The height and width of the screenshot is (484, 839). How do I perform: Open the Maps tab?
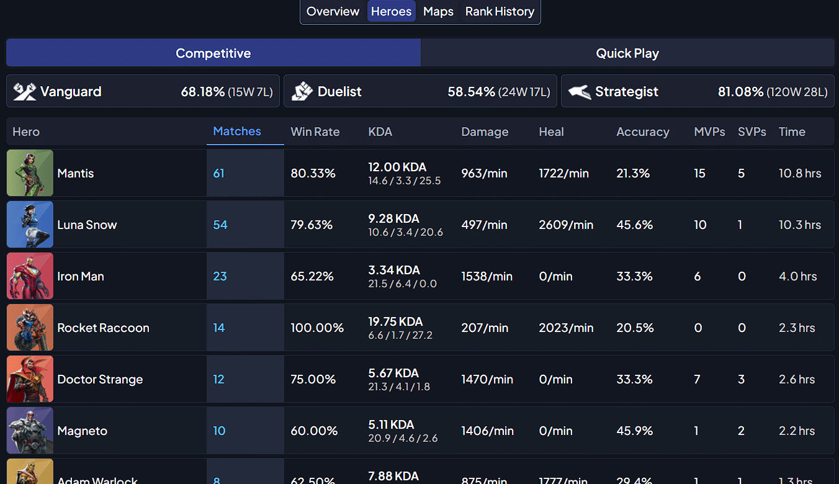pos(438,11)
